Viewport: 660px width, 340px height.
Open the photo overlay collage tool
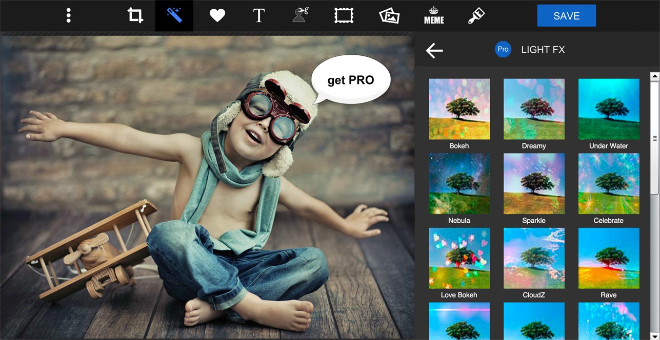389,16
